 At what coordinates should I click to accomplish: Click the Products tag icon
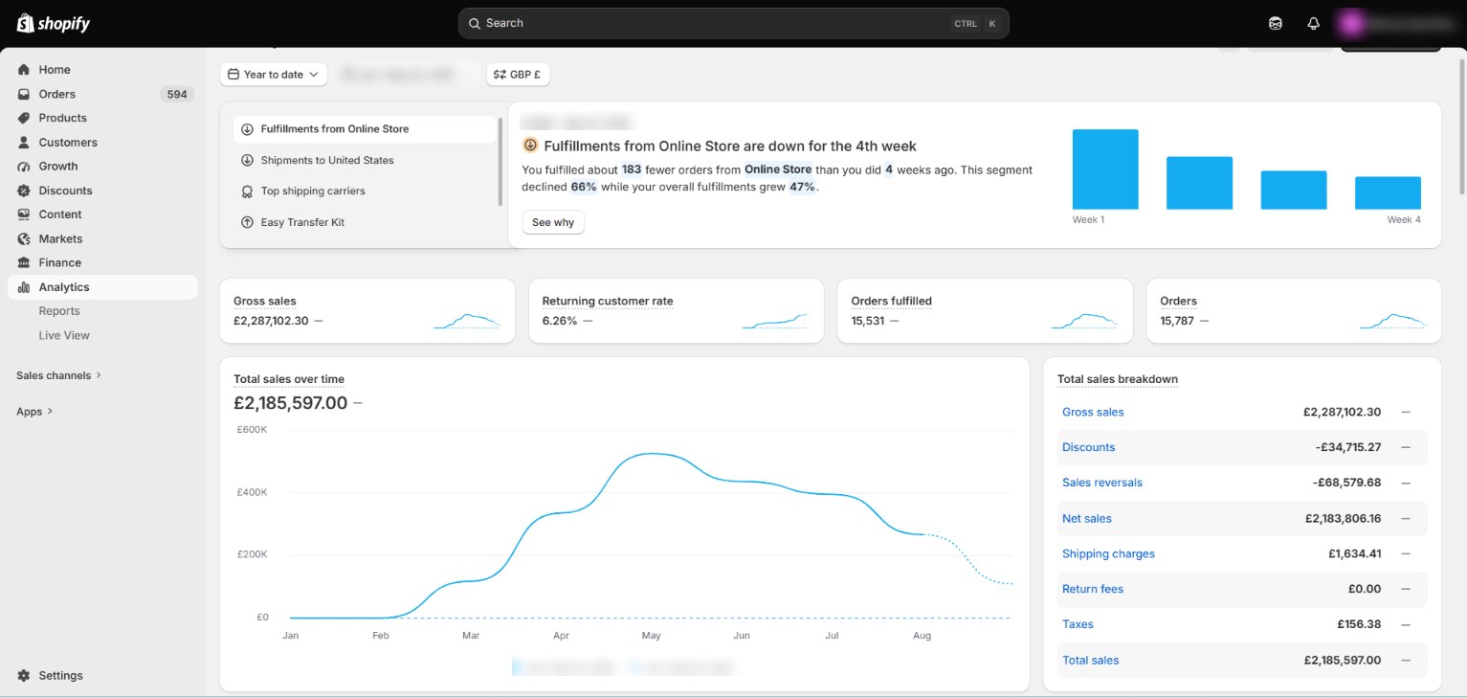click(x=24, y=118)
